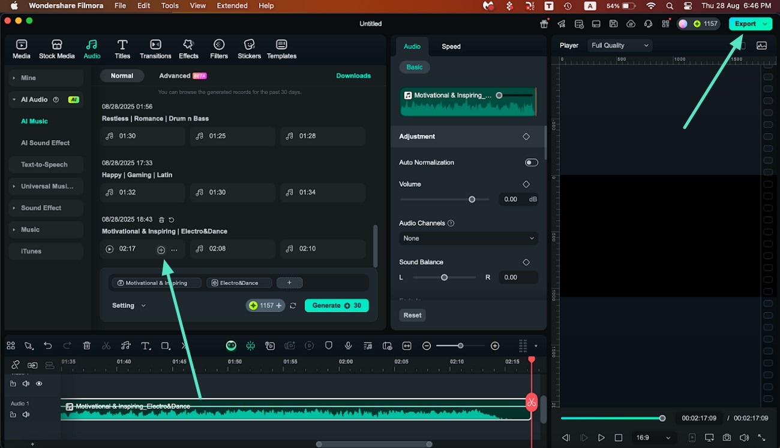Image resolution: width=780 pixels, height=448 pixels.
Task: Switch to the Speed tab
Action: (x=451, y=46)
